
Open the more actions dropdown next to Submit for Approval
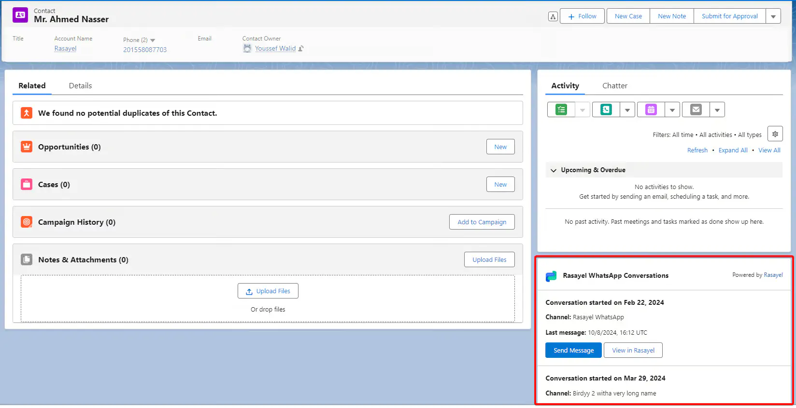(x=773, y=16)
